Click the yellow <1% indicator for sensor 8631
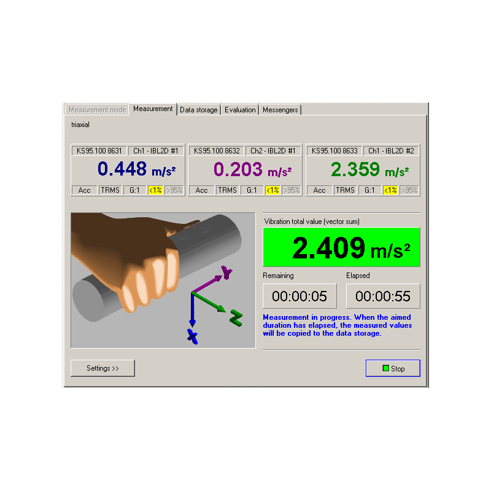491x491 pixels. [x=155, y=190]
